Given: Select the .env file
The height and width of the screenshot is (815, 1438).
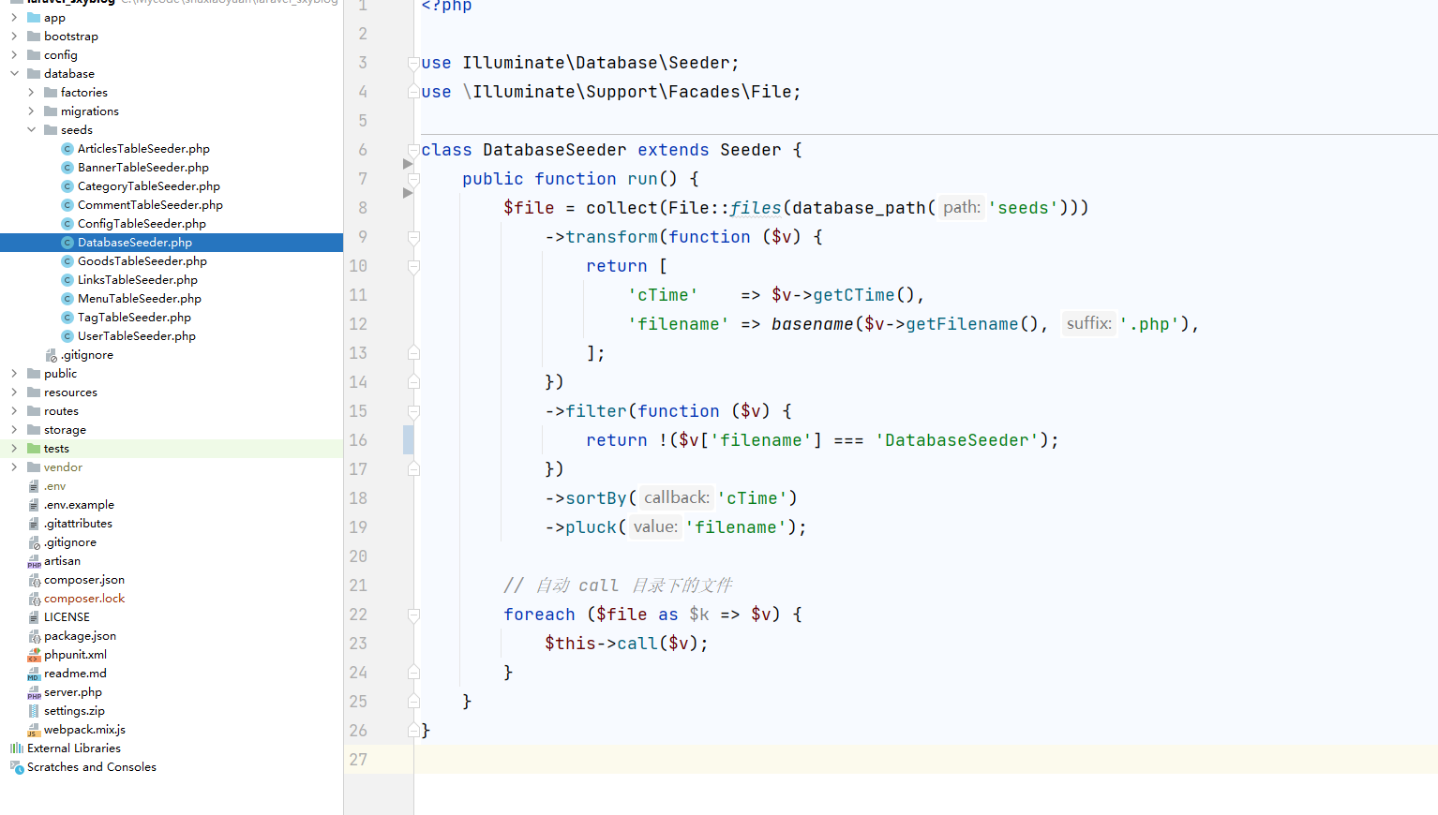Looking at the screenshot, I should coord(172,486).
